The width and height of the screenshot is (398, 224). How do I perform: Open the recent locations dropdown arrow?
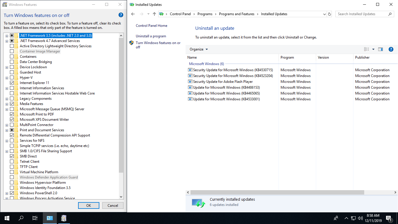point(148,14)
